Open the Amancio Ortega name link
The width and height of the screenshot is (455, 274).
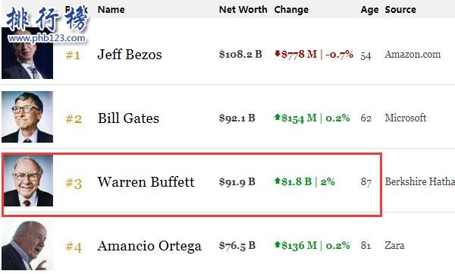click(149, 246)
